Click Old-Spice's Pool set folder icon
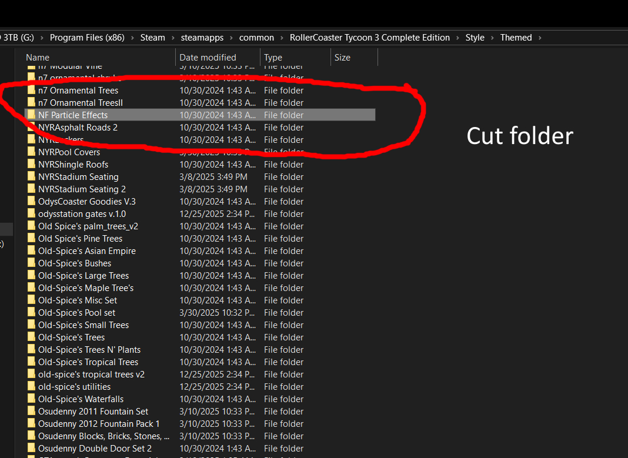Image resolution: width=628 pixels, height=458 pixels. tap(31, 312)
